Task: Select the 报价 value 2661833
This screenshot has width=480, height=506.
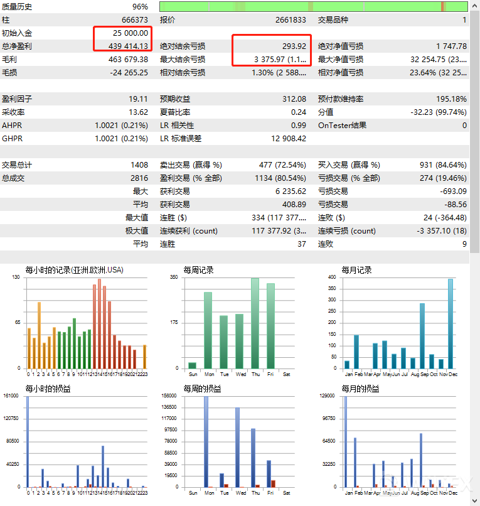Action: [x=291, y=20]
